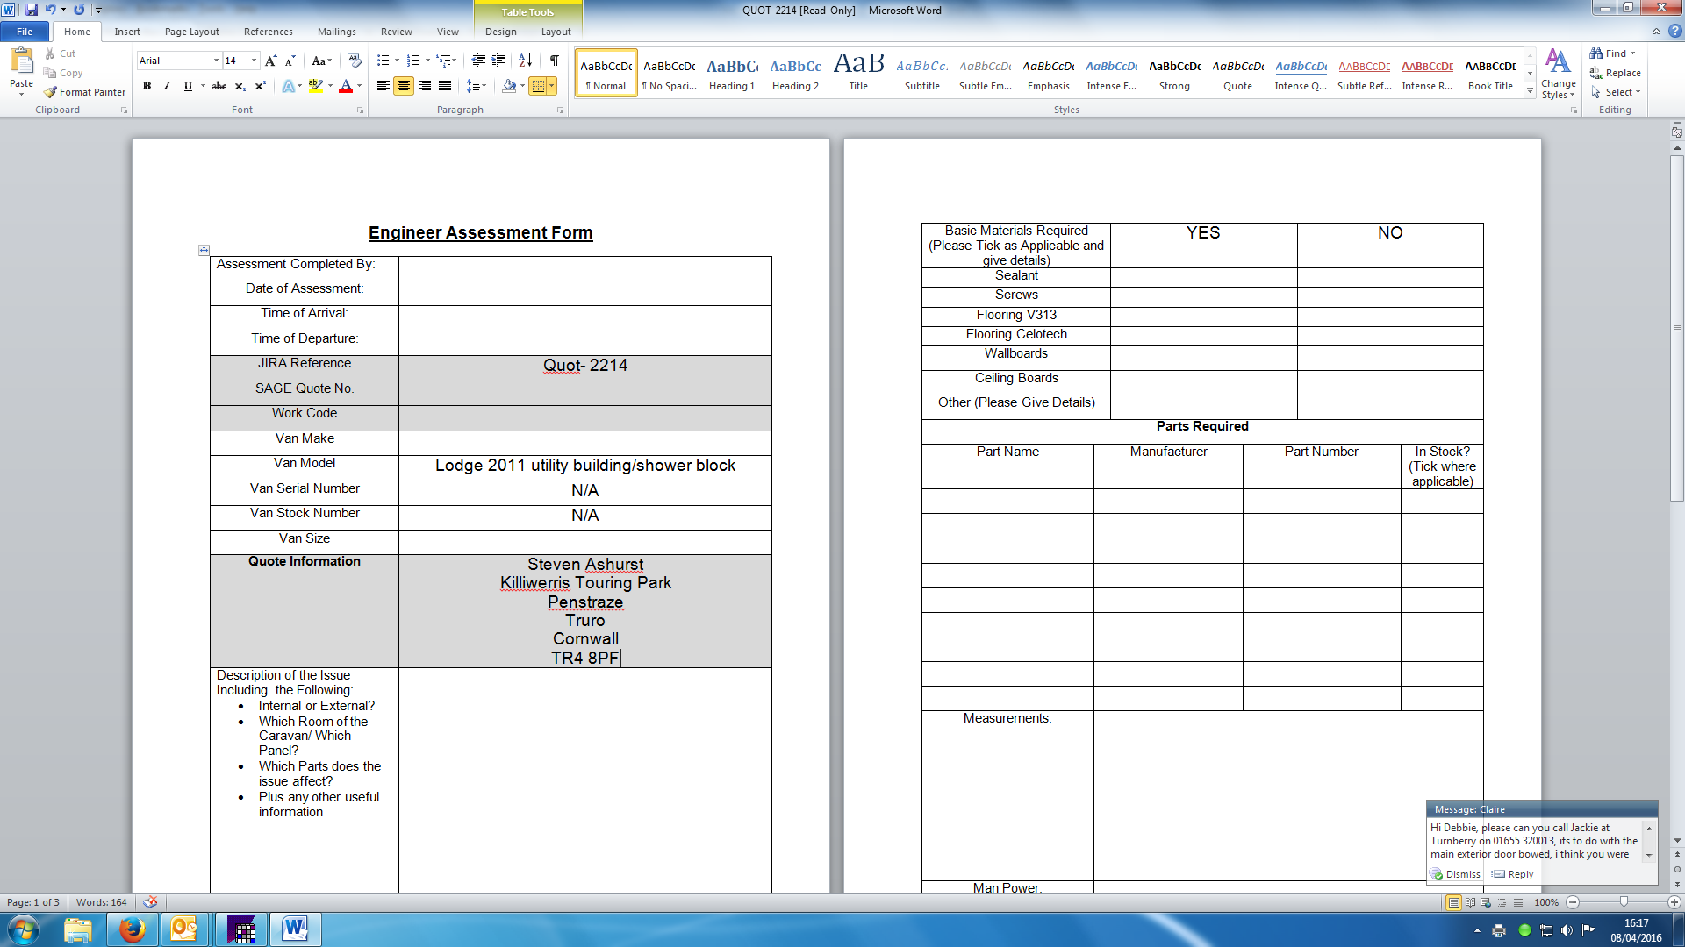This screenshot has width=1685, height=947.
Task: Click the Clear Formatting icon
Action: 355,61
